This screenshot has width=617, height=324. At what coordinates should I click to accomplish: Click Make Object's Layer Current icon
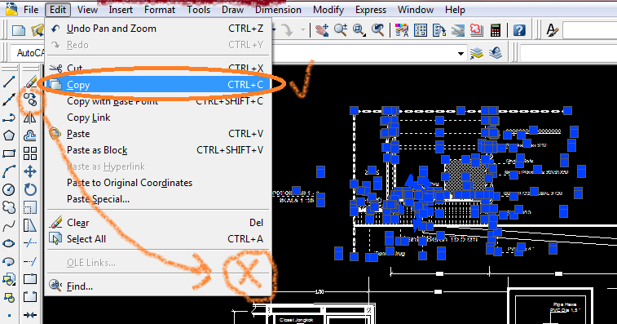[x=477, y=53]
